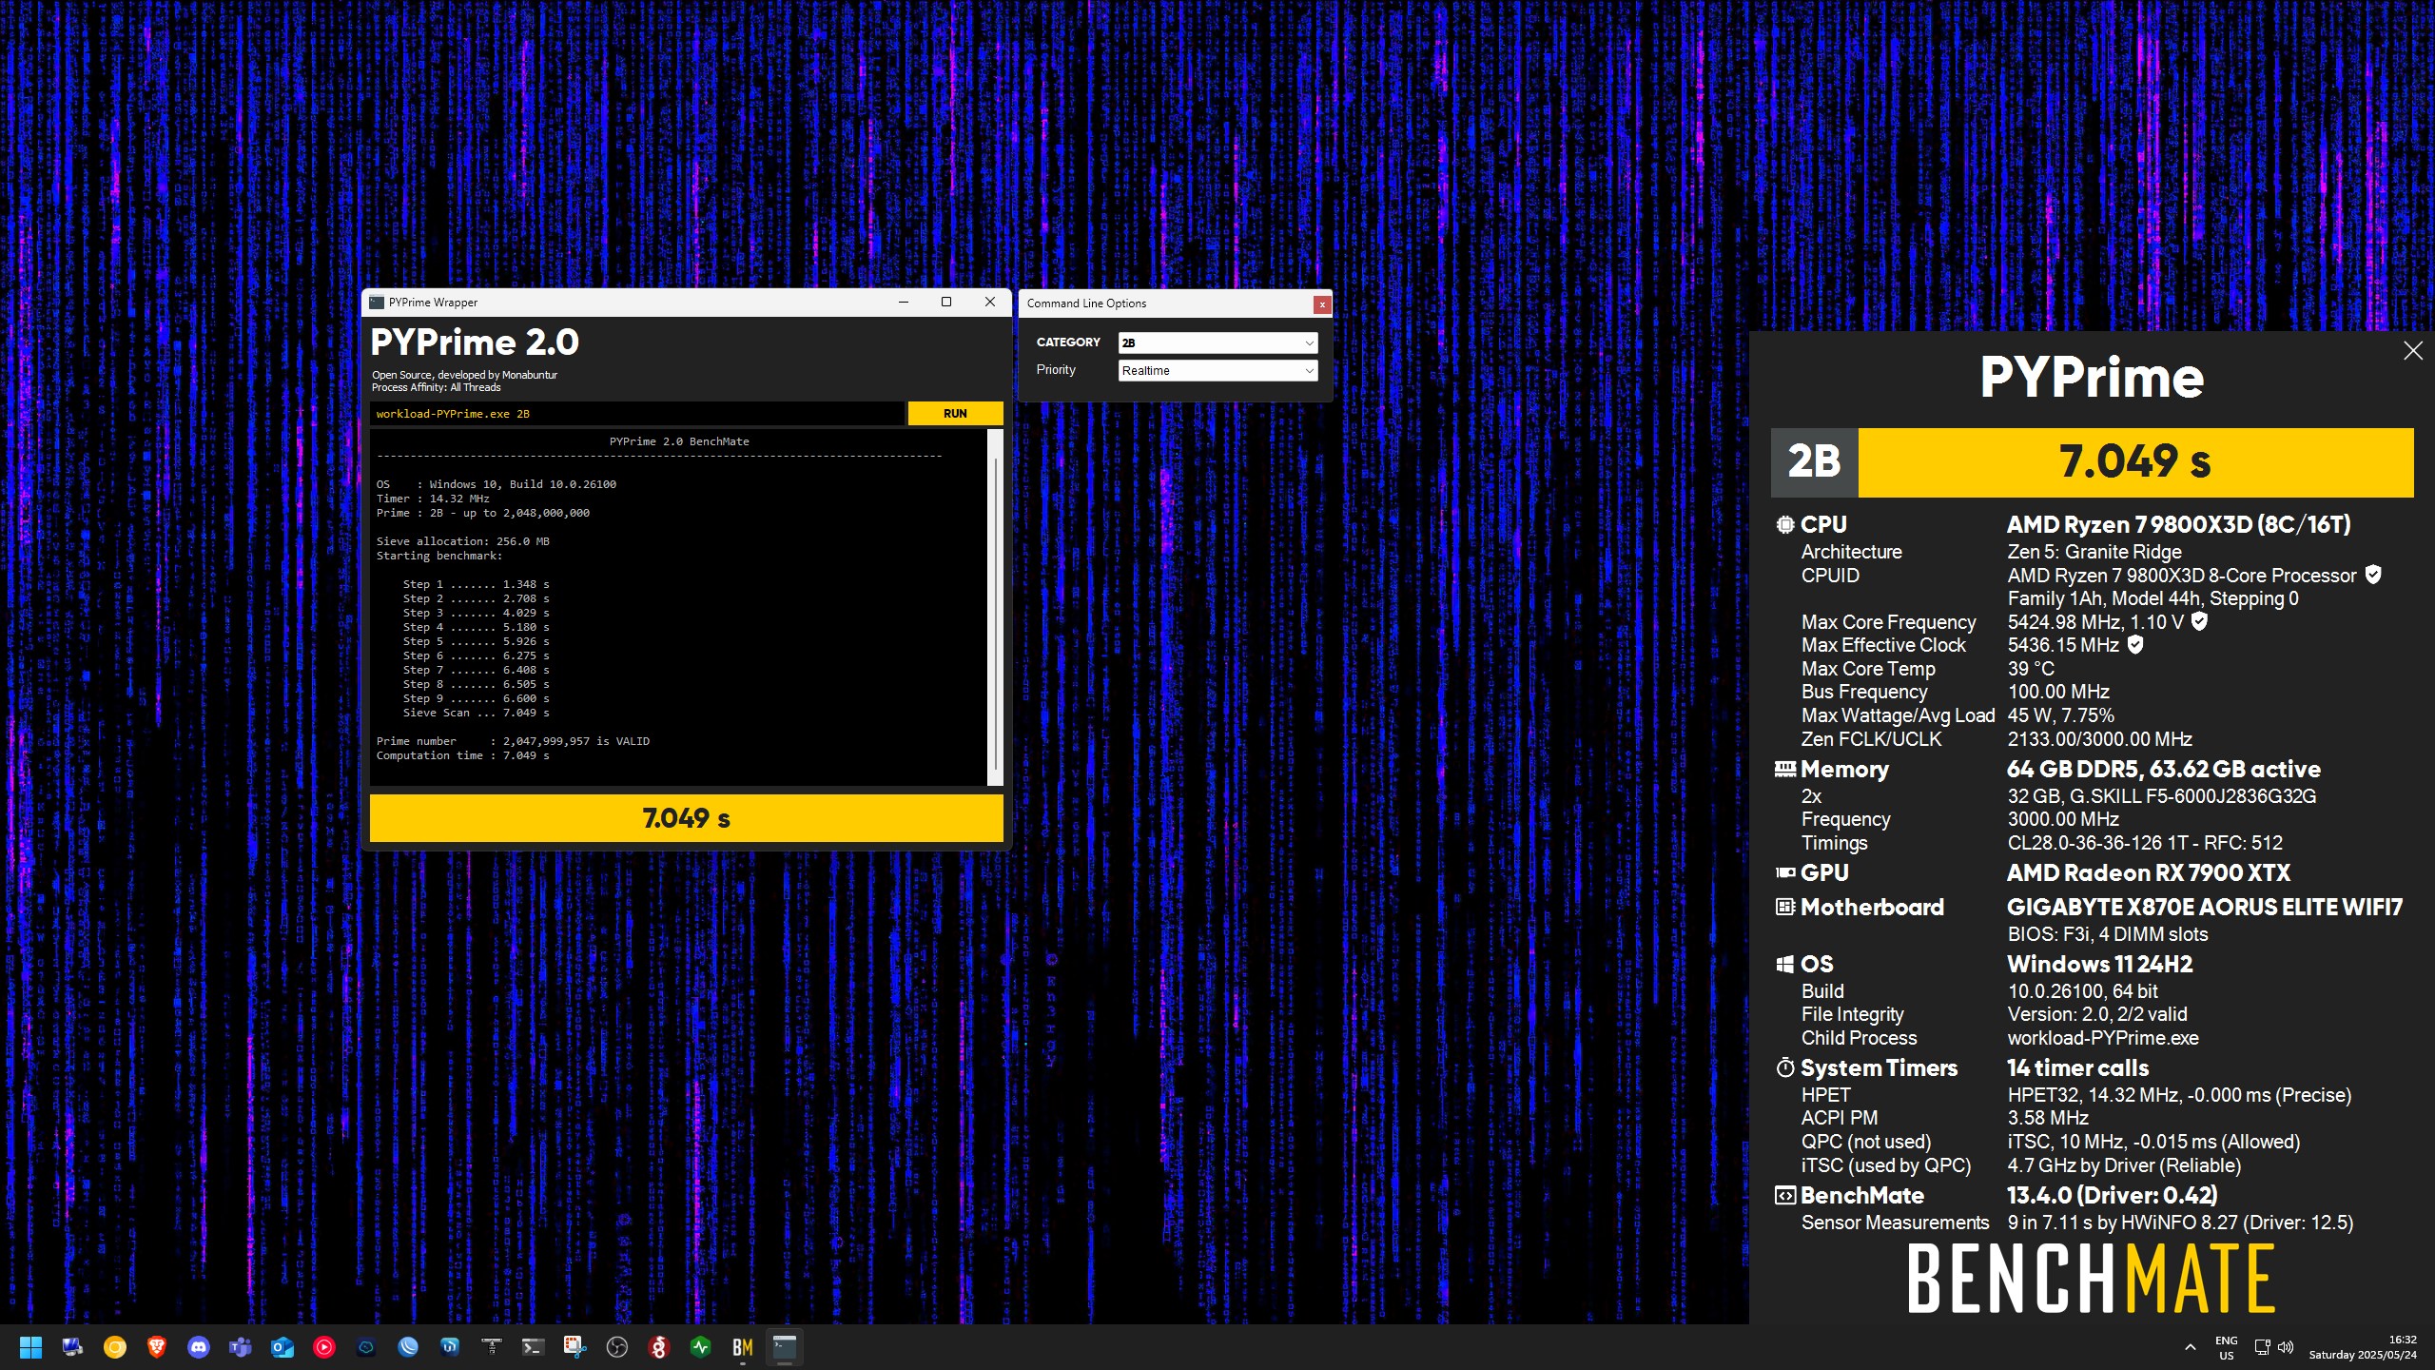
Task: Click '5424.98 MHz, 1.10 V' frequency value
Action: (x=2095, y=622)
